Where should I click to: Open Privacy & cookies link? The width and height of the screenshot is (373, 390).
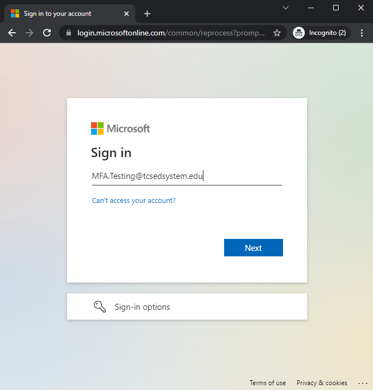coord(322,383)
